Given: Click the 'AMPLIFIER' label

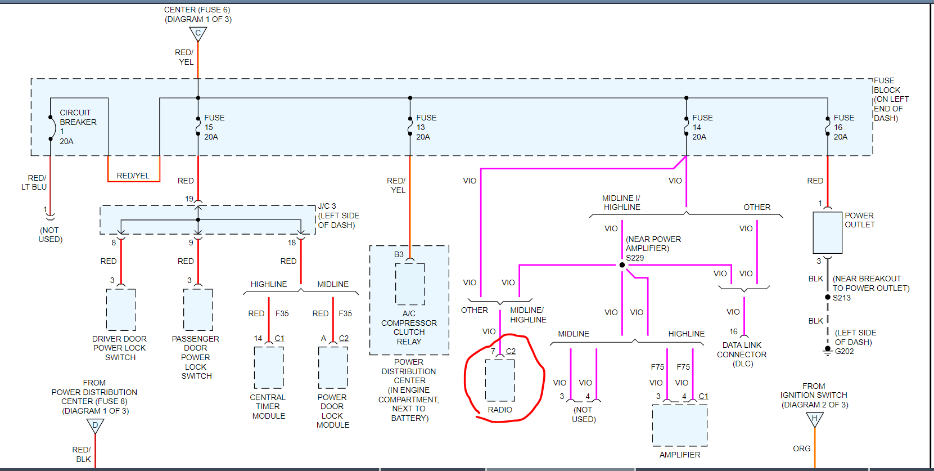Looking at the screenshot, I should point(680,455).
